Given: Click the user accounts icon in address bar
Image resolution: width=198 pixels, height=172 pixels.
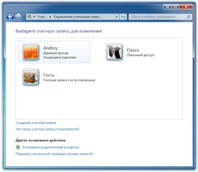Looking at the screenshot, I should coord(29,17).
